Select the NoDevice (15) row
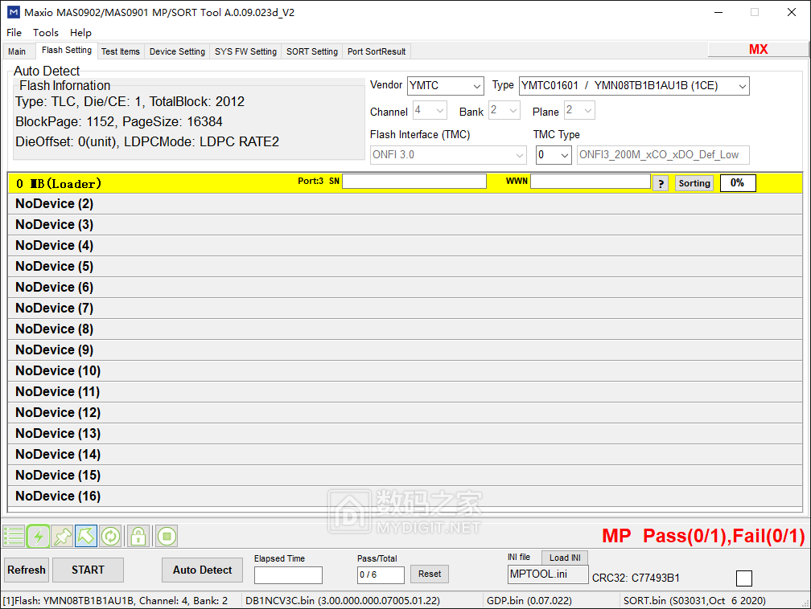The width and height of the screenshot is (811, 609). coord(405,475)
